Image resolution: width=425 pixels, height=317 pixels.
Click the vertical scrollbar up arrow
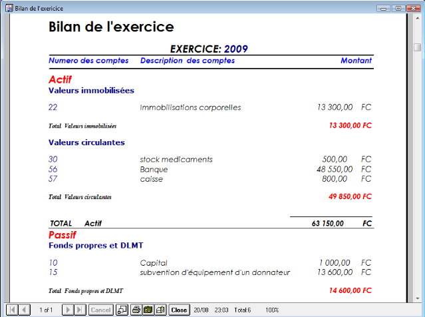418,18
